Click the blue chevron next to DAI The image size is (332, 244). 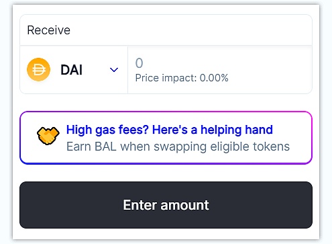pyautogui.click(x=114, y=70)
